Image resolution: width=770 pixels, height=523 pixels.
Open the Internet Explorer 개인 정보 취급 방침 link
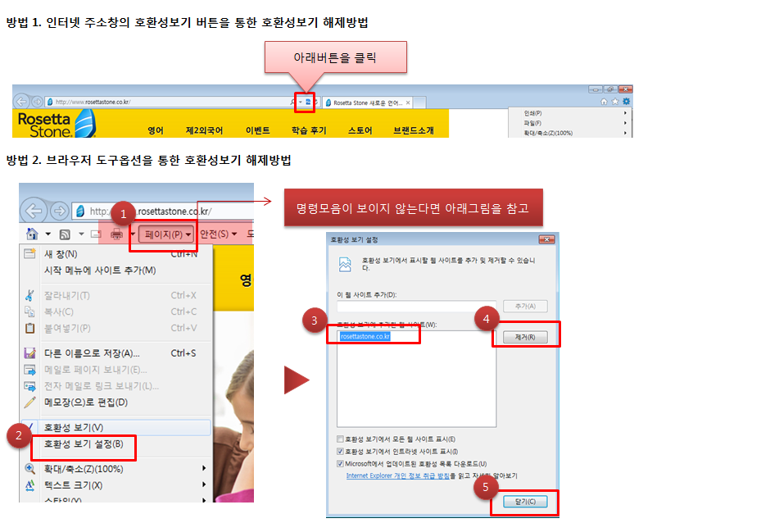click(397, 475)
